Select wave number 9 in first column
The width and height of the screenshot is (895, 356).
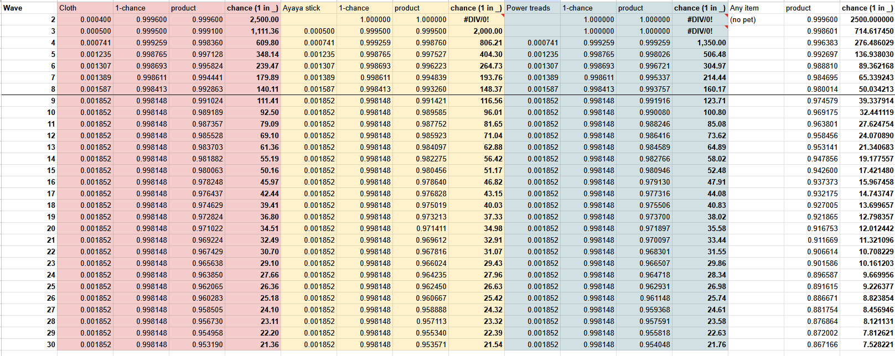29,101
